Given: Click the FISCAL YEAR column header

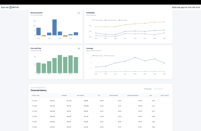Looking at the screenshot, I should pyautogui.click(x=36, y=95).
